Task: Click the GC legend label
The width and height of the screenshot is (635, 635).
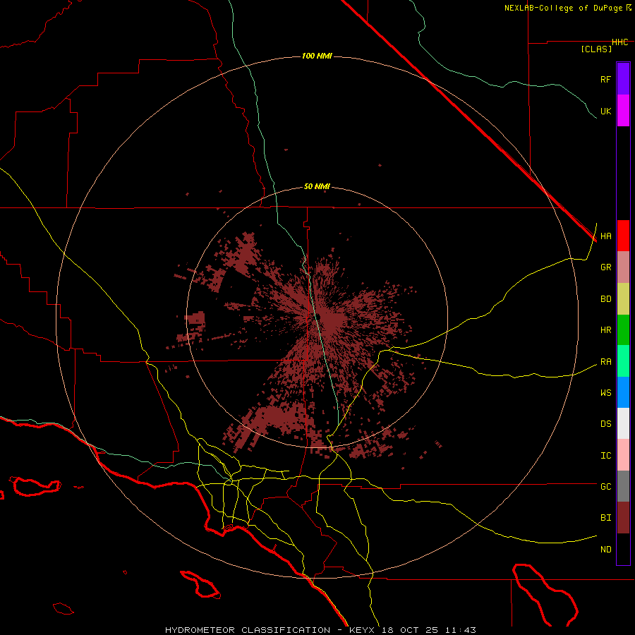Action: 605,486
